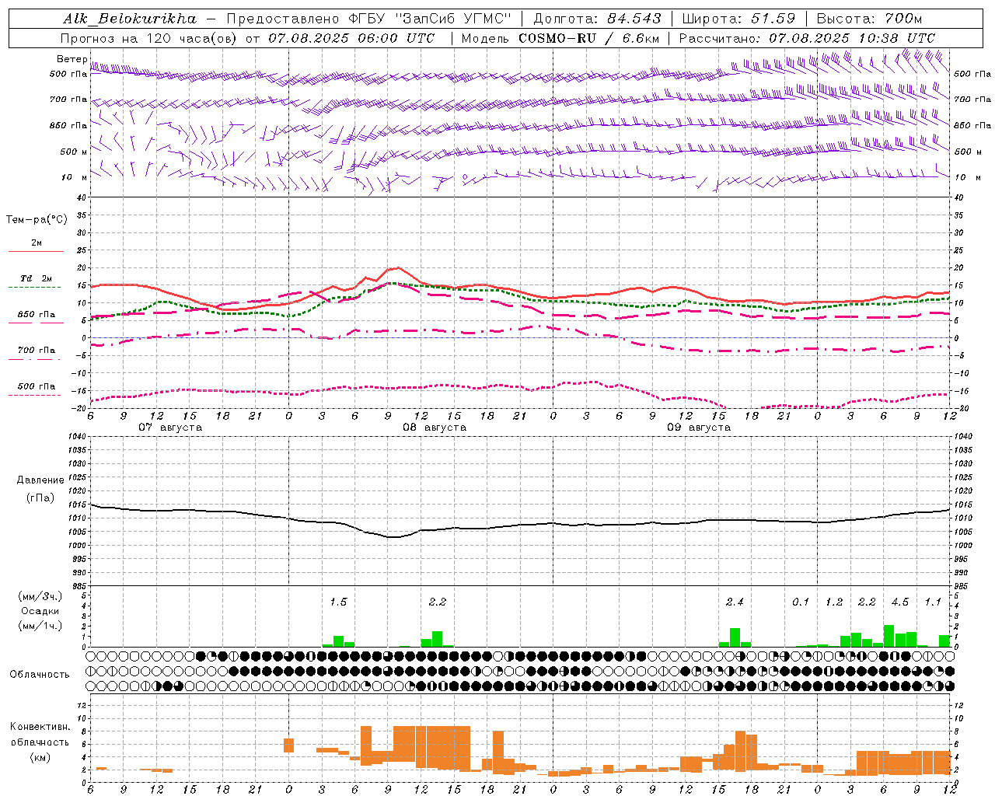Click the Облачность panel label
This screenshot has height=796, width=995.
pos(40,674)
